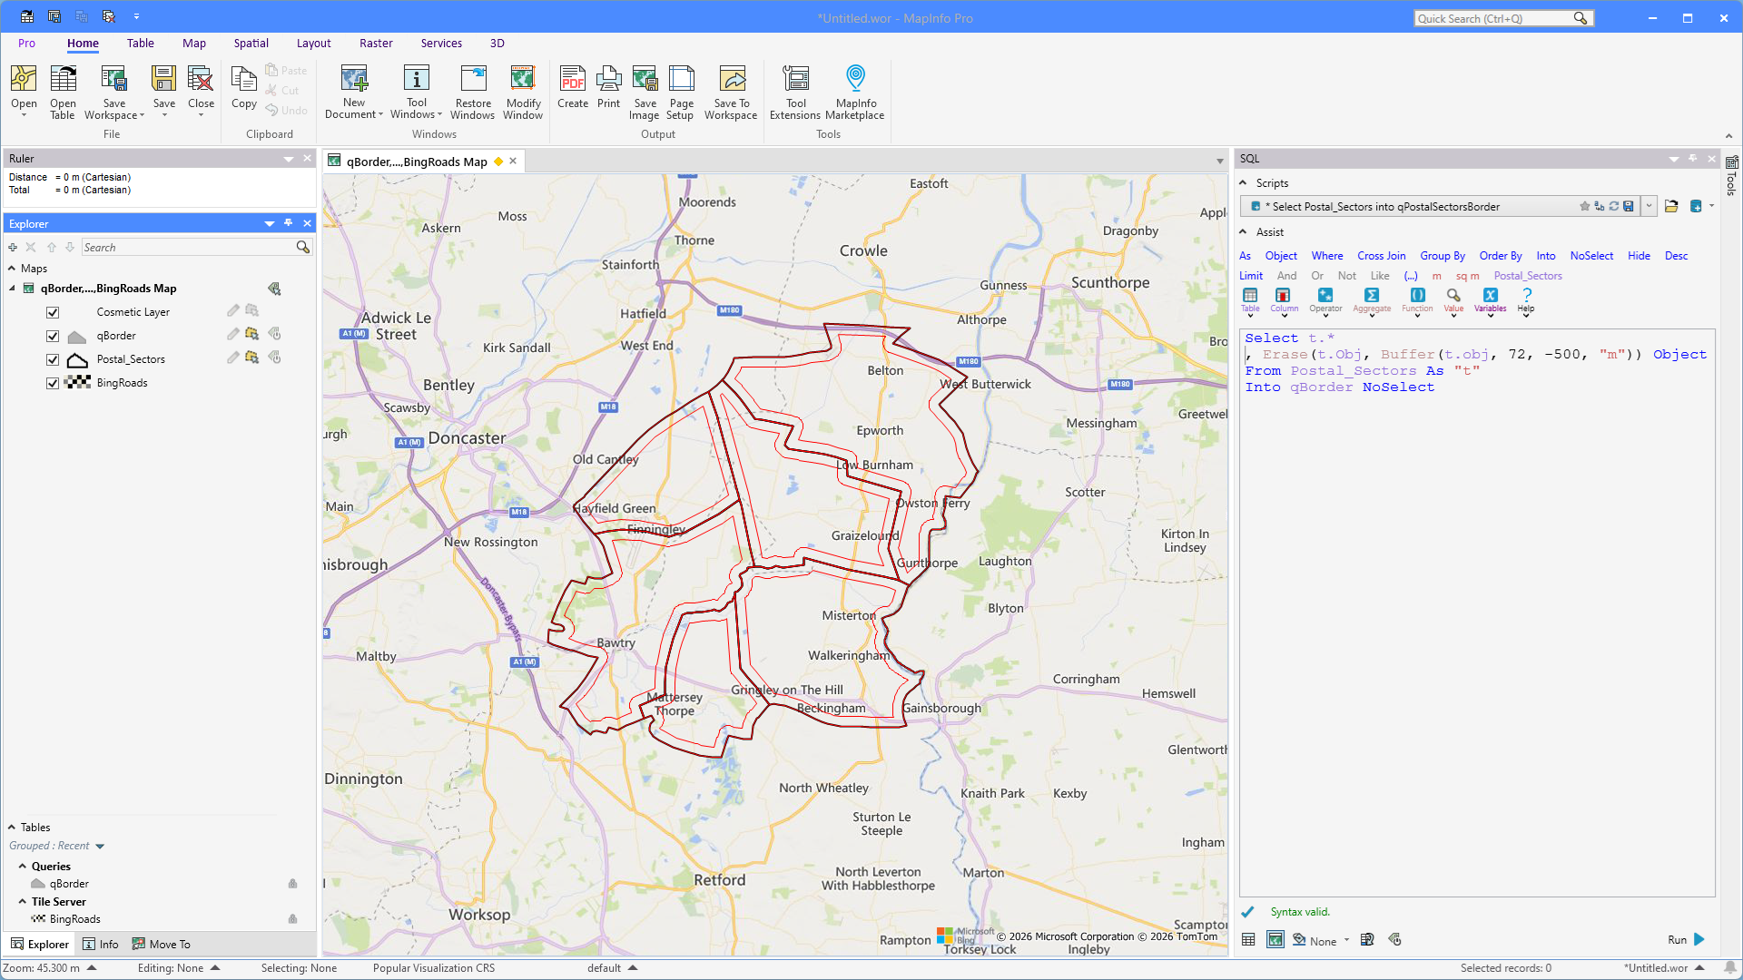Open Tool Extensions from the ribbon

coord(794,91)
